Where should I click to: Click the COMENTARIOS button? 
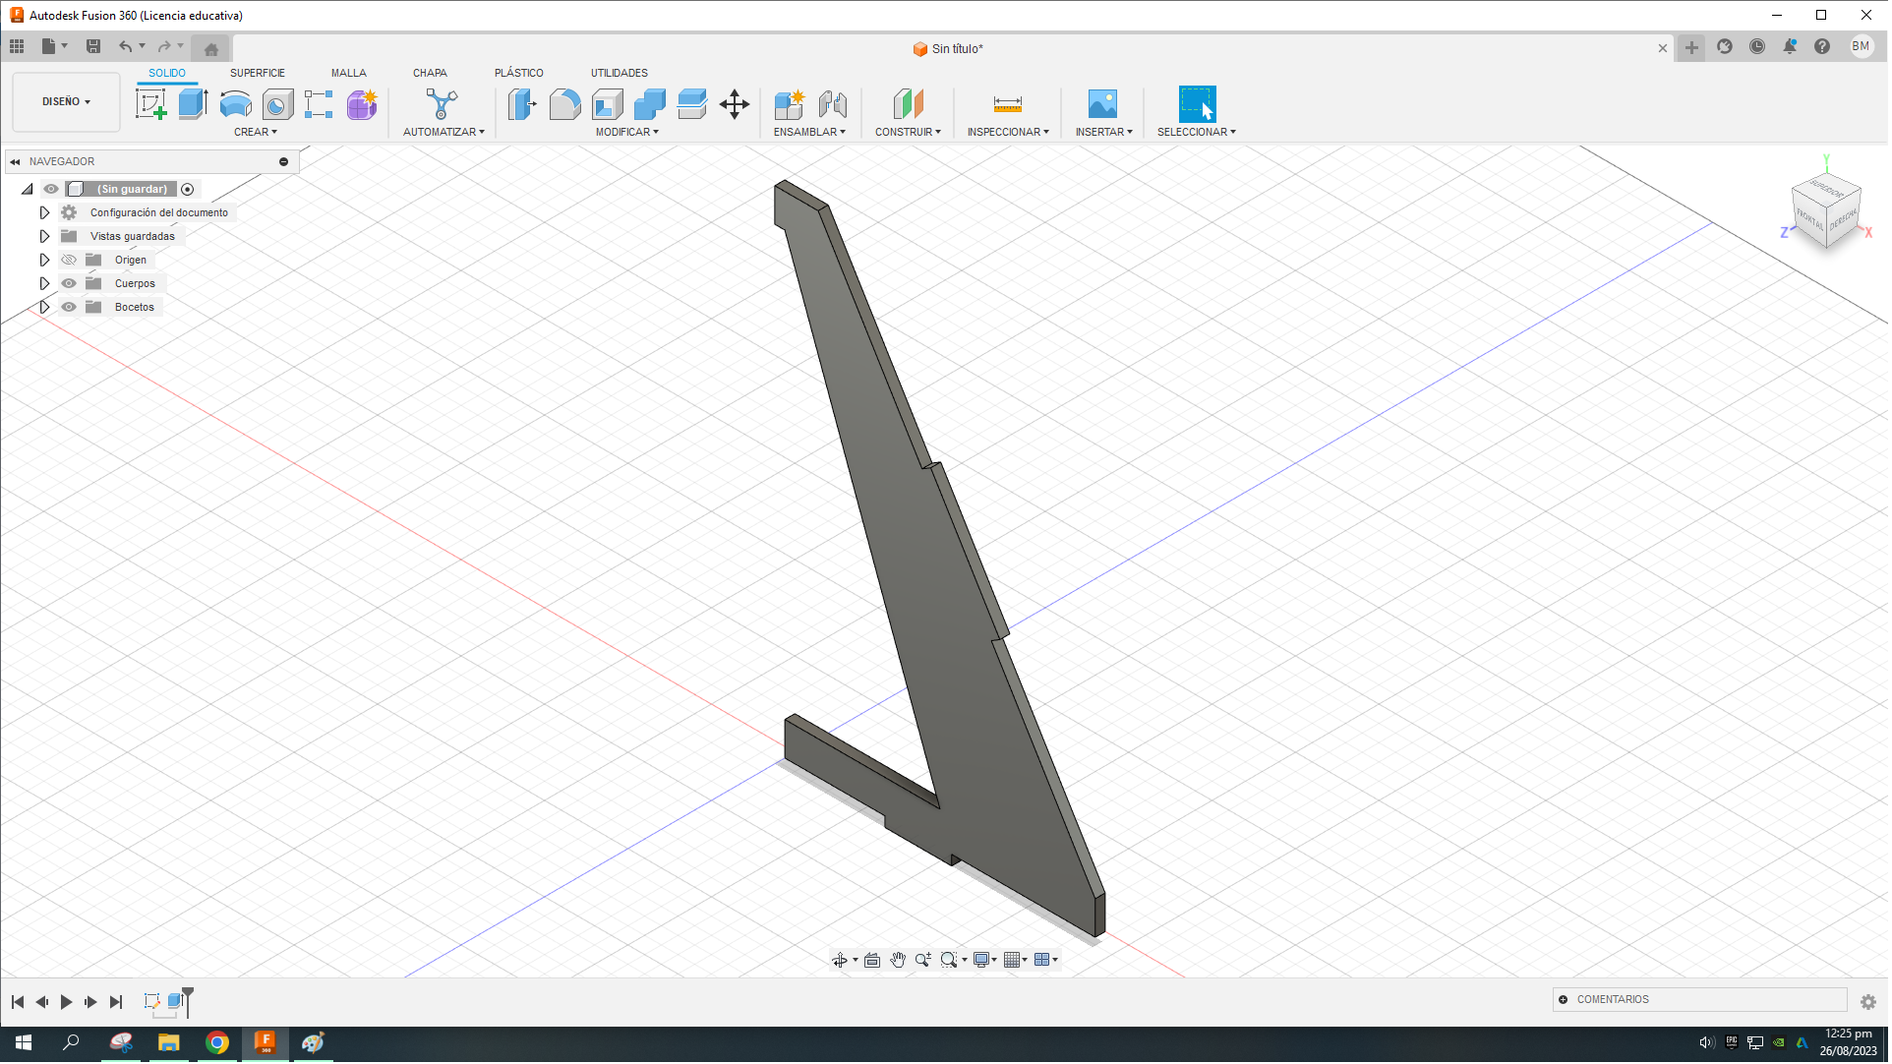tap(1700, 999)
